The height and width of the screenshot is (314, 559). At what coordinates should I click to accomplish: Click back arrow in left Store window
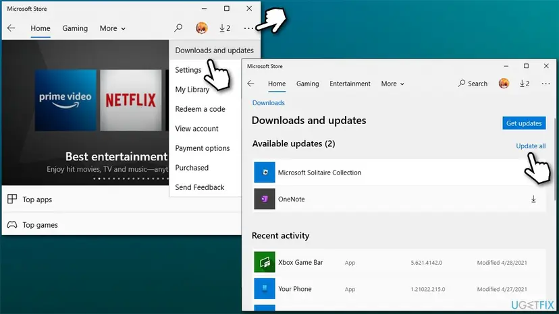tap(11, 28)
